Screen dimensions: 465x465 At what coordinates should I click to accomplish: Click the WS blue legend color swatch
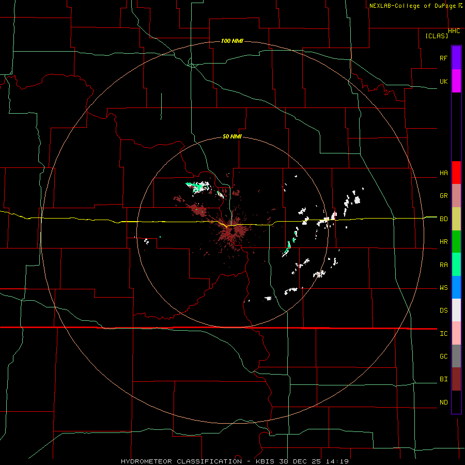click(456, 287)
